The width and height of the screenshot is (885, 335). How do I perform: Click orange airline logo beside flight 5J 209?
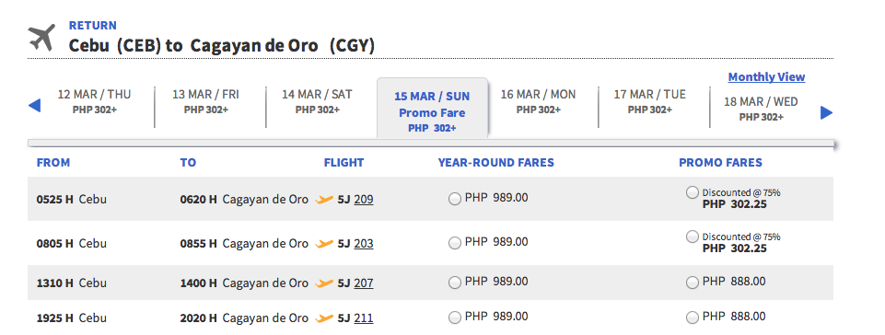[x=324, y=199]
